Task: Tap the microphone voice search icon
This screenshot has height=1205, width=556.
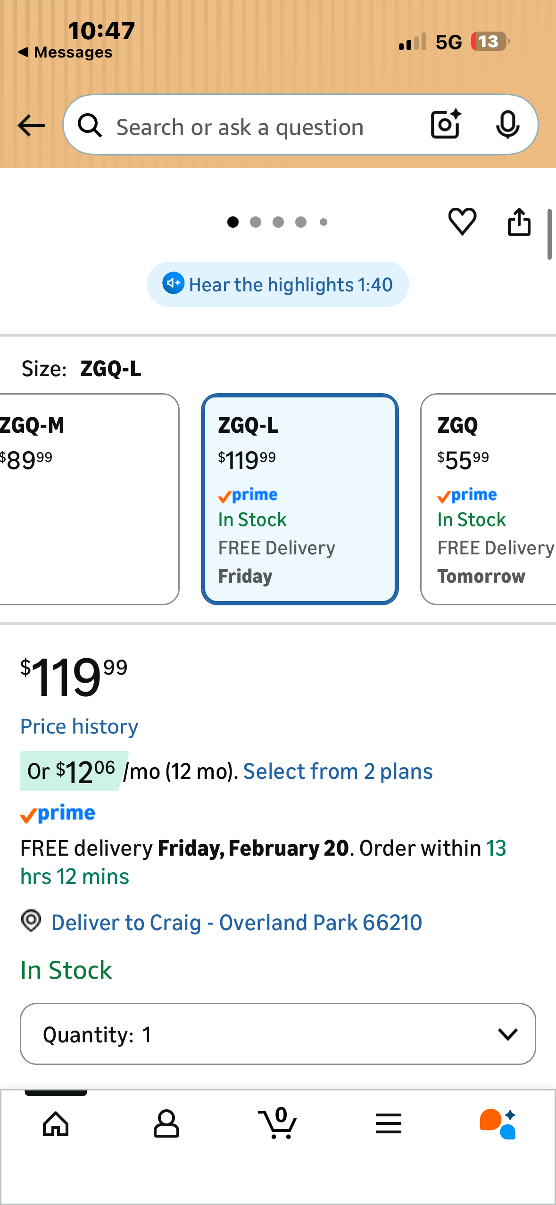Action: coord(507,125)
